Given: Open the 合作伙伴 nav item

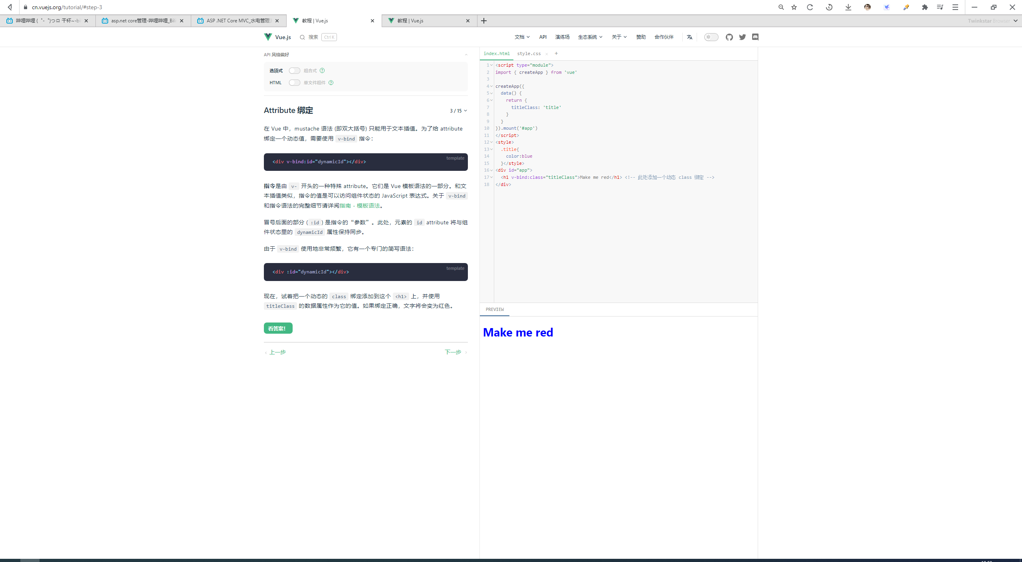Looking at the screenshot, I should 664,37.
